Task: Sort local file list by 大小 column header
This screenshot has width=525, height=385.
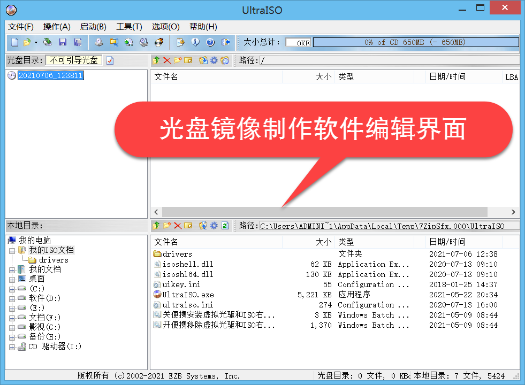Action: [308, 242]
